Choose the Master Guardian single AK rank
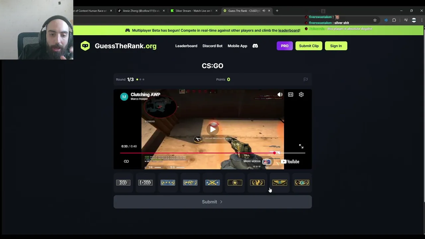The width and height of the screenshot is (425, 239). coord(190,183)
